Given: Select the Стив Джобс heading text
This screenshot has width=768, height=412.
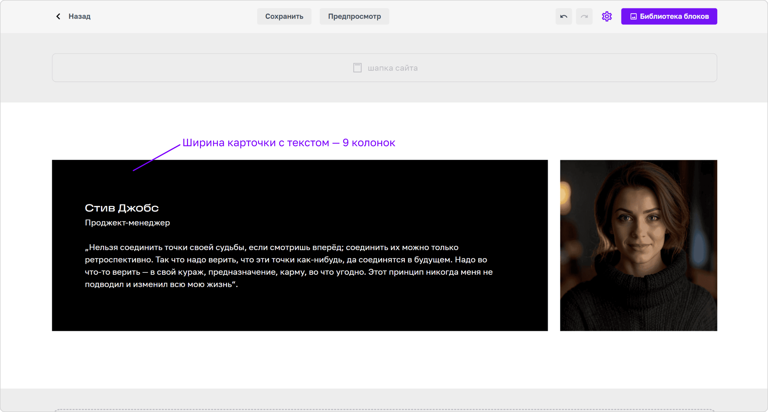Looking at the screenshot, I should coord(122,208).
